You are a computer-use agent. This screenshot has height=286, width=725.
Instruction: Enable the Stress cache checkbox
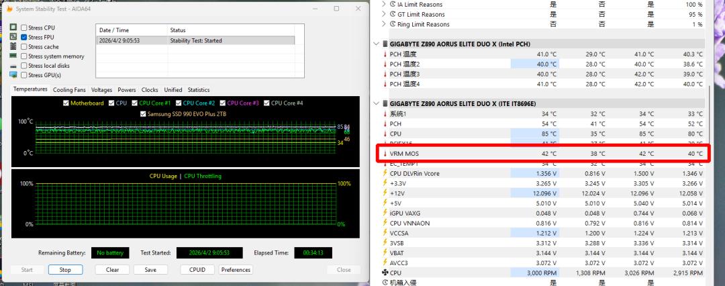(23, 47)
